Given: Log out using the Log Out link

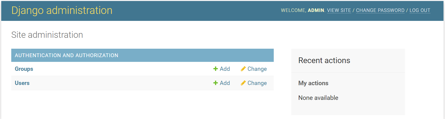Looking at the screenshot, I should 420,10.
